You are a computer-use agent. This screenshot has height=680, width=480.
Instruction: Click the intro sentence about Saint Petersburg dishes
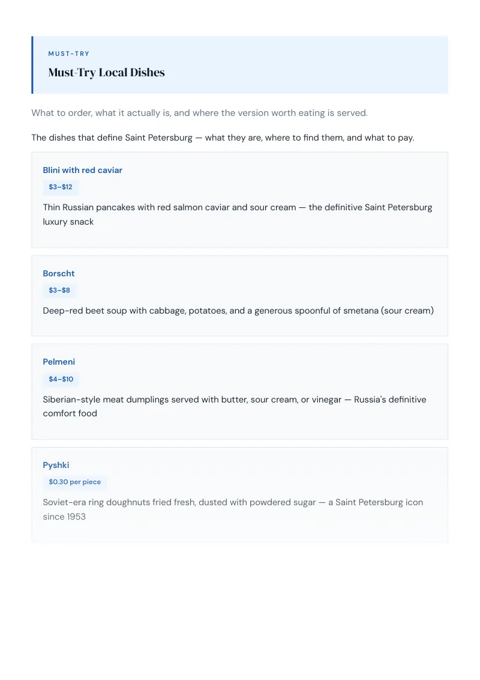point(223,138)
